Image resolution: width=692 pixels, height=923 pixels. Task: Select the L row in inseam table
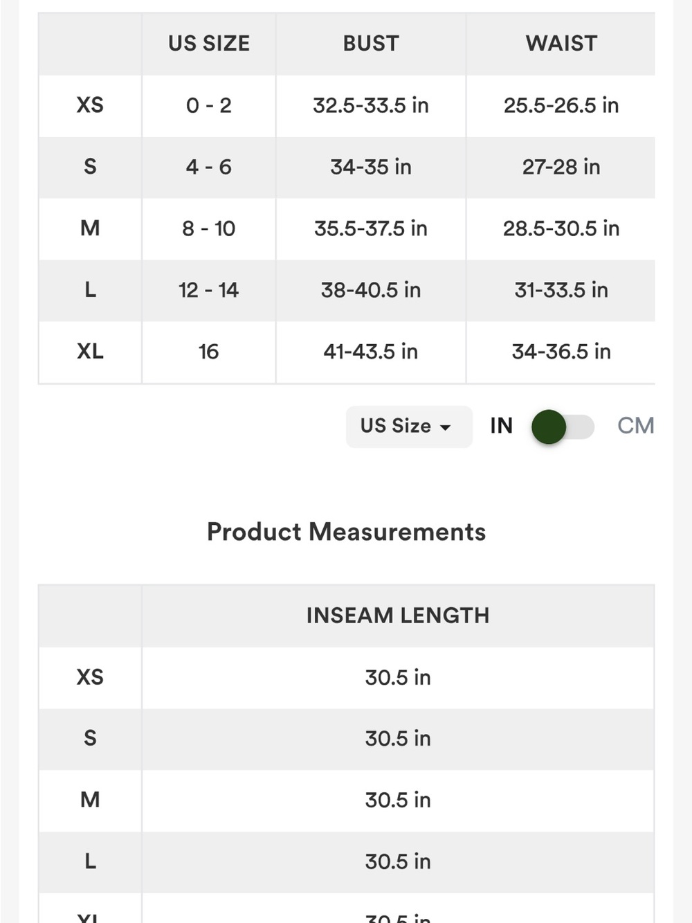click(x=346, y=862)
